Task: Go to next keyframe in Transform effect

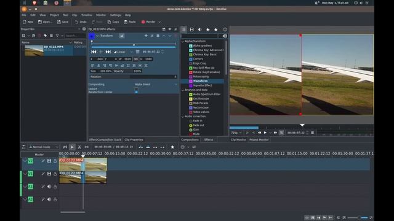Action: 108,52
